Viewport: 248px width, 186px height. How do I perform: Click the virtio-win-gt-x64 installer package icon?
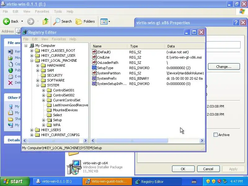pos(74,167)
